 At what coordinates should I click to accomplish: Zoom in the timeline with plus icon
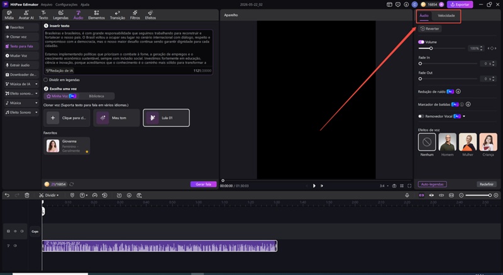click(x=496, y=195)
